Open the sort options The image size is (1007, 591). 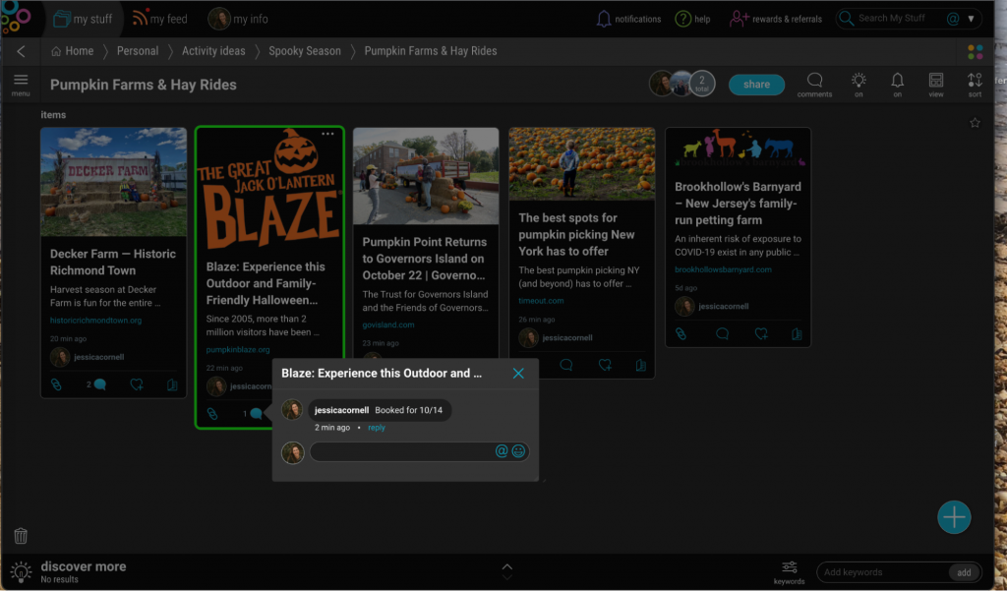coord(975,85)
